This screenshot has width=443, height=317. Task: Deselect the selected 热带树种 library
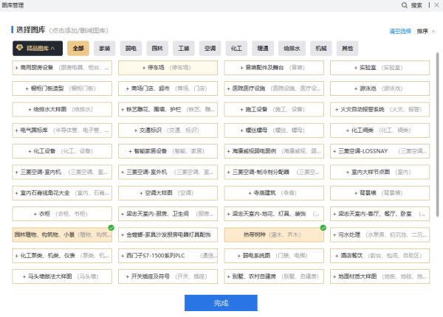coord(274,234)
